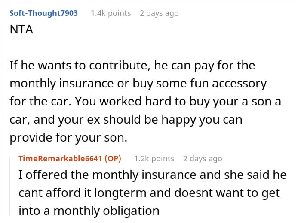Click the line starting 'If he wants to contribute'
This screenshot has width=301, height=223.
pyautogui.click(x=132, y=66)
